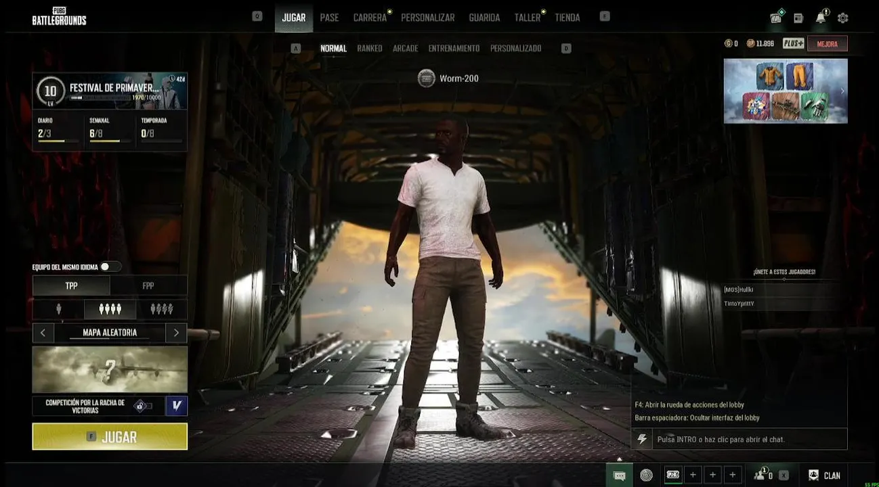Open the CLAN panel
The width and height of the screenshot is (879, 487).
point(824,476)
